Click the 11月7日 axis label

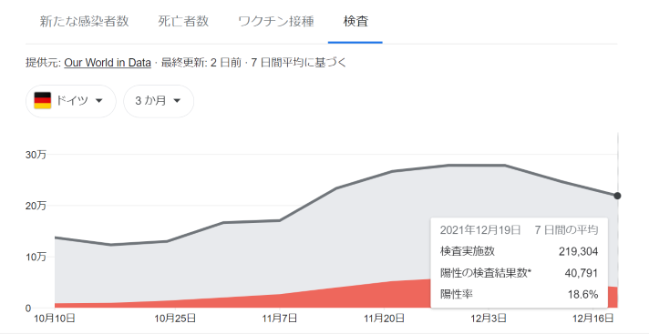click(x=280, y=319)
